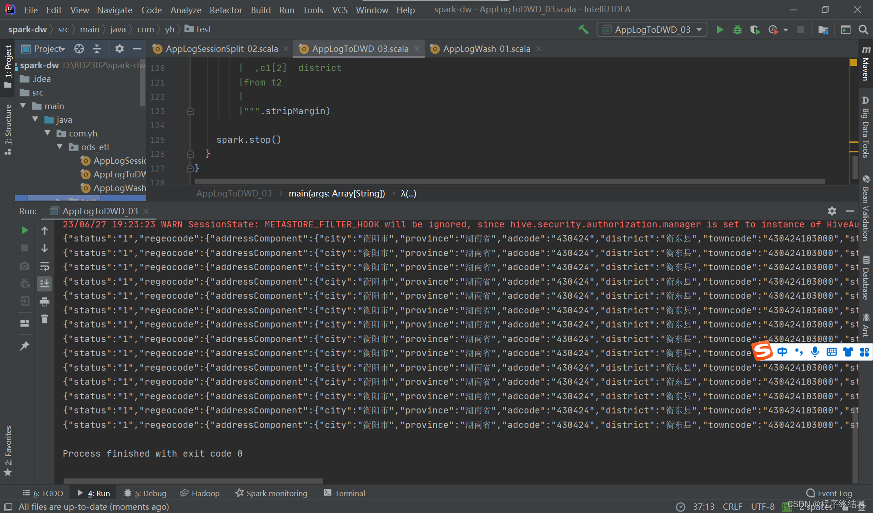
Task: Locate file with Project crosshair icon
Action: coord(79,49)
